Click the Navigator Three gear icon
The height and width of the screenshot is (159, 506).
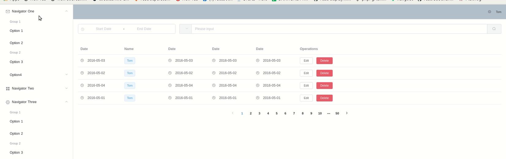point(8,102)
